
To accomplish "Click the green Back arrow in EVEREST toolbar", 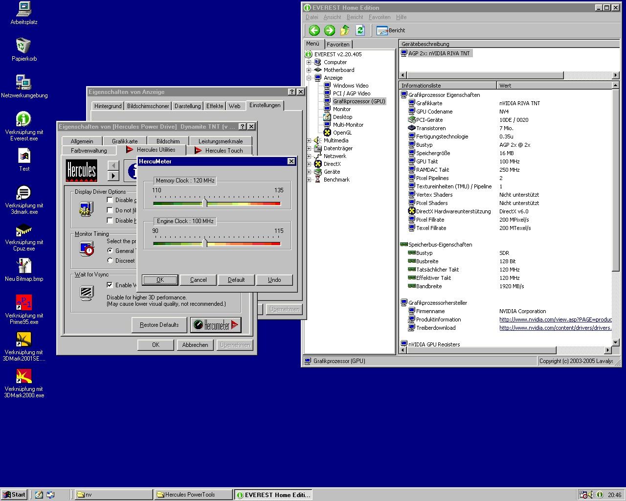I will point(314,30).
